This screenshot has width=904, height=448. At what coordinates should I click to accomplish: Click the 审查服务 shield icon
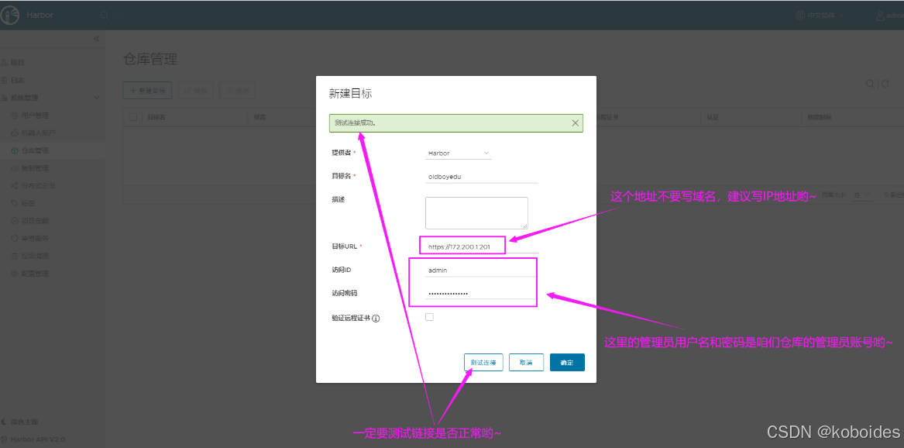click(15, 238)
